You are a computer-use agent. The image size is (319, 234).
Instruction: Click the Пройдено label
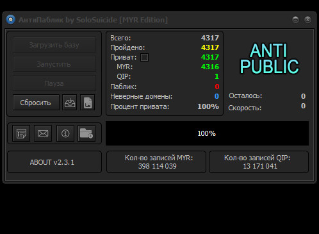click(x=127, y=47)
